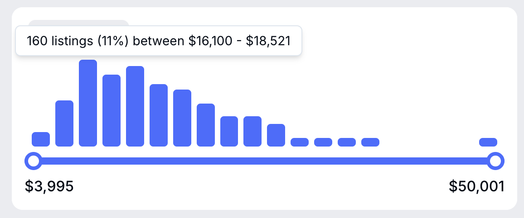Select the twelfth histogram bar from the left
Image resolution: width=524 pixels, height=218 pixels.
[x=300, y=142]
